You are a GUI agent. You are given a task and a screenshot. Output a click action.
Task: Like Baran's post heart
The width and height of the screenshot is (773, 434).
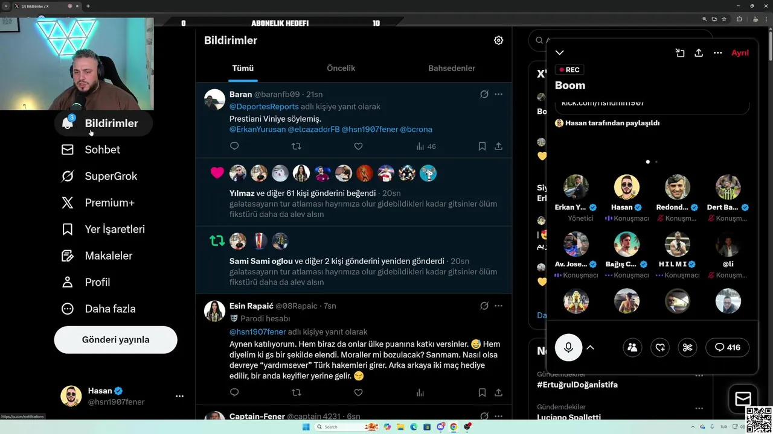[x=358, y=146]
